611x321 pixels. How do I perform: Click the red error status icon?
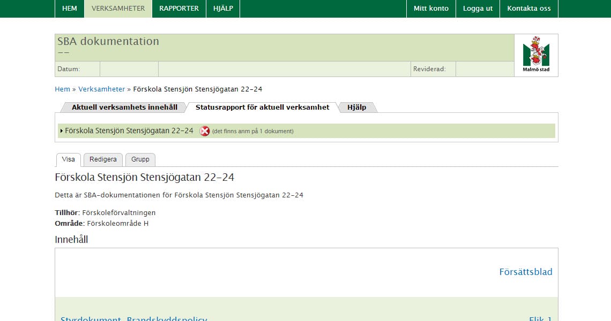pyautogui.click(x=205, y=131)
